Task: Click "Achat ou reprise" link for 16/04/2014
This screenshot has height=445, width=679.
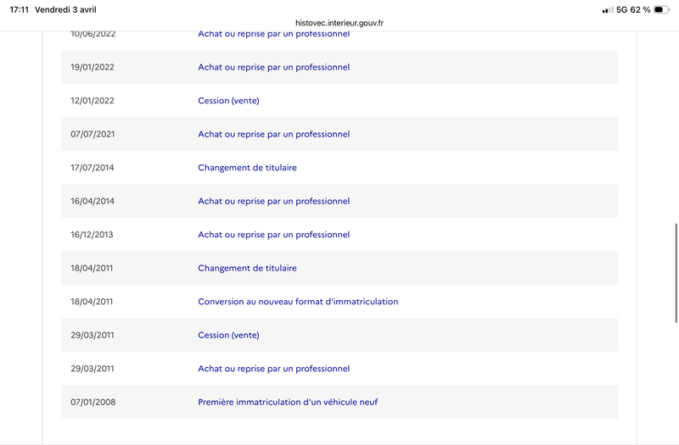Action: tap(273, 202)
